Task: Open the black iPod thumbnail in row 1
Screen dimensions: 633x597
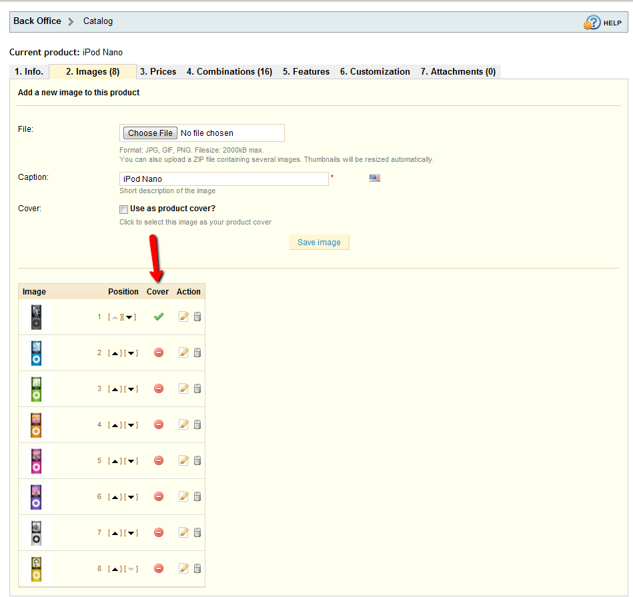Action: (x=36, y=317)
